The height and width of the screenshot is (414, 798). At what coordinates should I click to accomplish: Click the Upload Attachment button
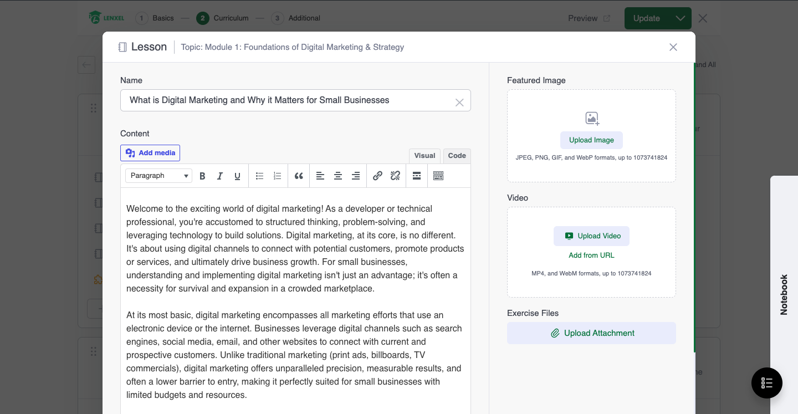[591, 333]
